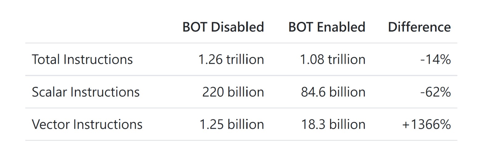
Task: Click the BOT Enabled column header
Action: pyautogui.click(x=327, y=27)
